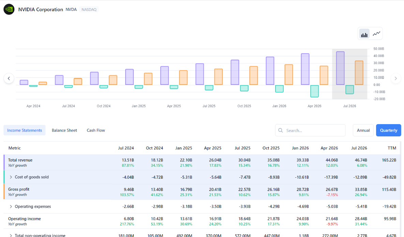Click the search magnifier icon
The width and height of the screenshot is (404, 237).
(281, 130)
